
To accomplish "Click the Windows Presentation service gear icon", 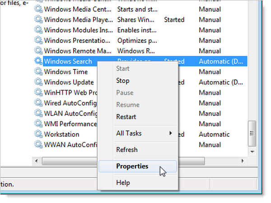I will [38, 41].
